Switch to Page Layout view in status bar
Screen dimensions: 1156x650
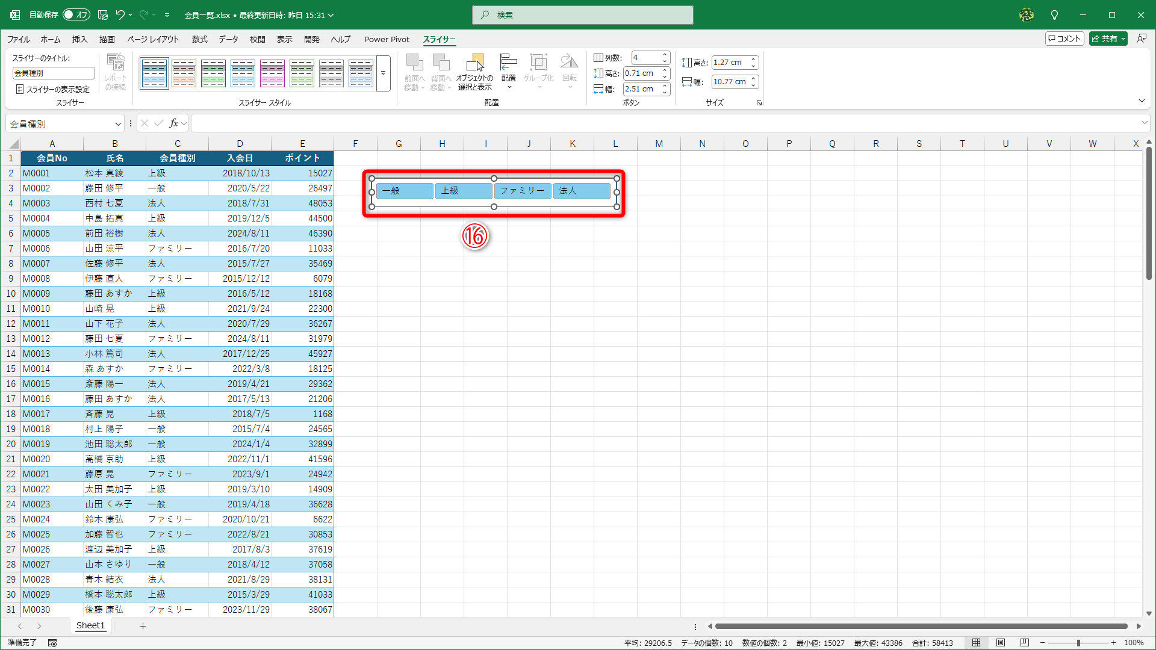pyautogui.click(x=1001, y=643)
